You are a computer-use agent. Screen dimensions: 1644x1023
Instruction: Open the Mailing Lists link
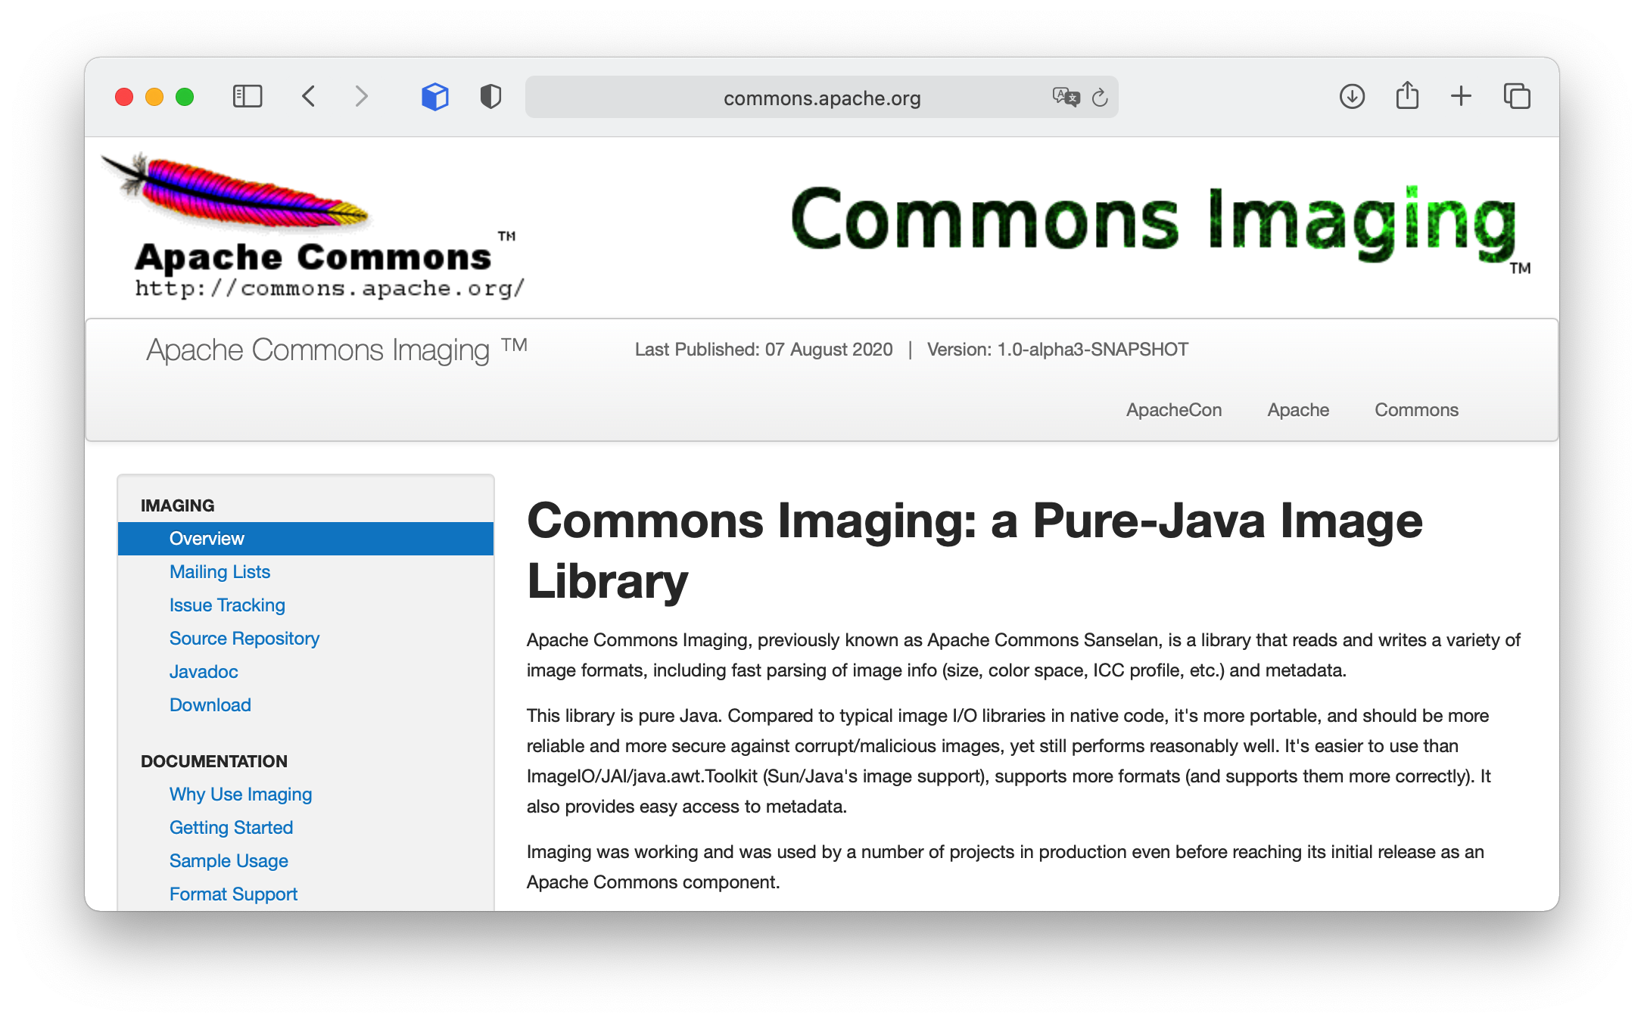click(220, 572)
